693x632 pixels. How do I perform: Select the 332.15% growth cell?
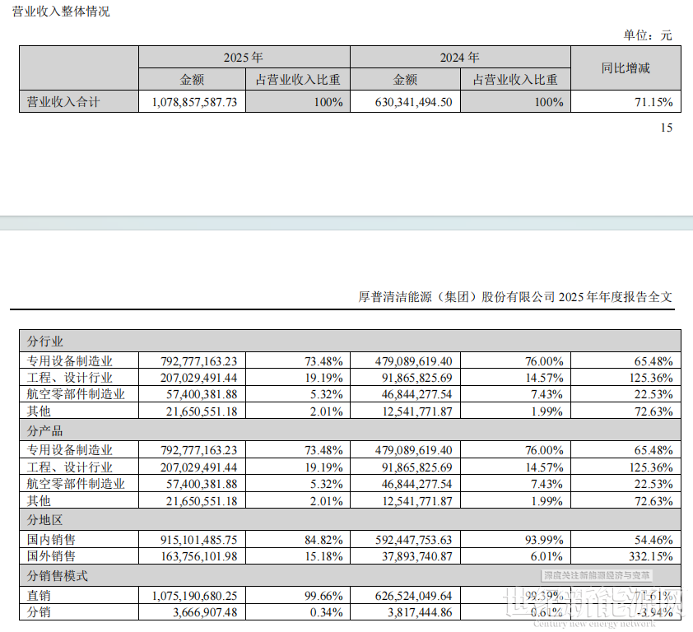650,557
